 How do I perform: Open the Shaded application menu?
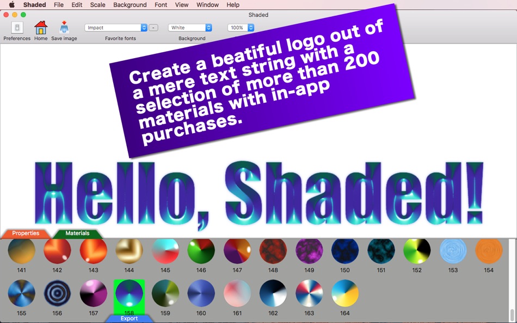(35, 4)
